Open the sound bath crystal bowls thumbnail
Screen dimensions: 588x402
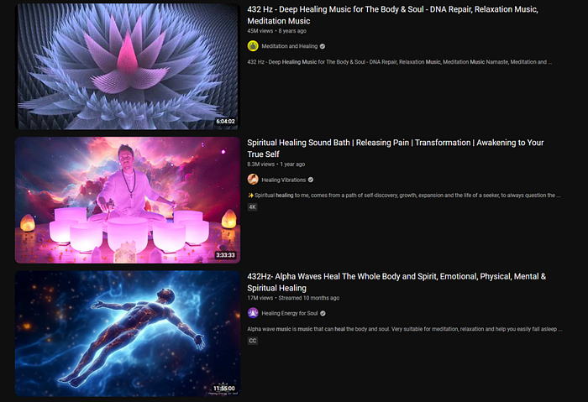point(128,200)
